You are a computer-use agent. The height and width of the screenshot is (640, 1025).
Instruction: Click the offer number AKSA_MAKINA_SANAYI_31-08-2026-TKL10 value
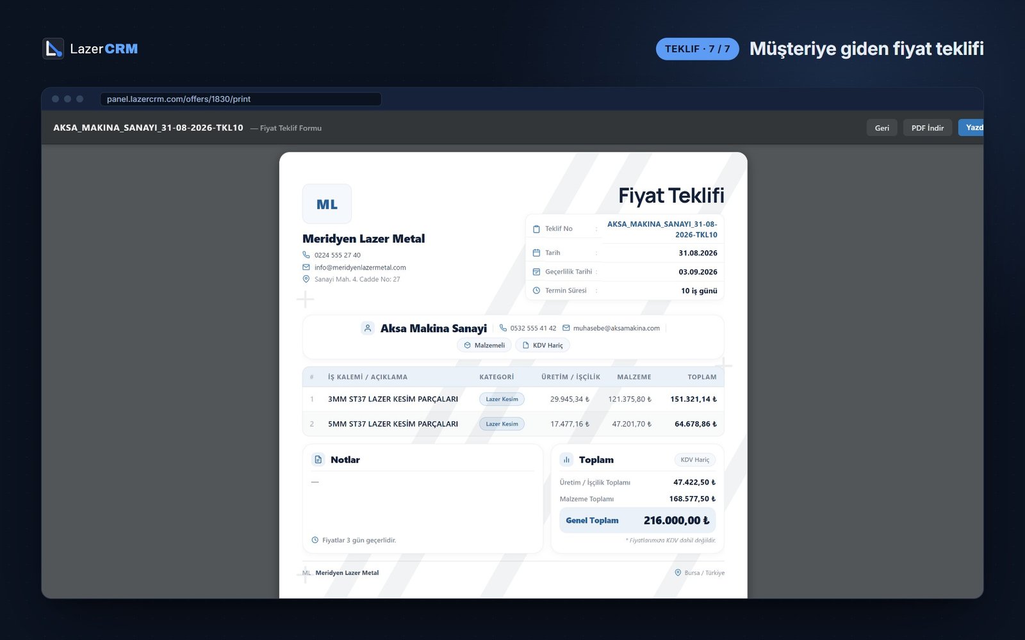(662, 229)
